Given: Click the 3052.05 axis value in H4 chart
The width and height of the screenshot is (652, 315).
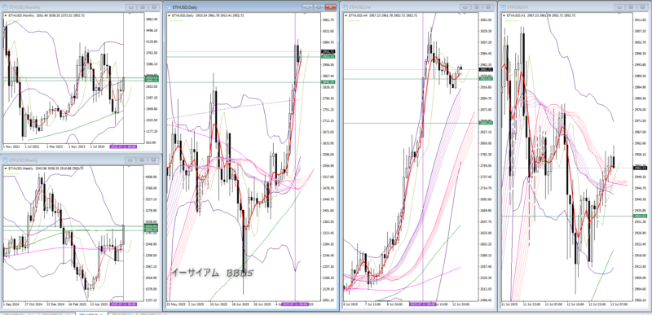Looking at the screenshot, I should point(487,20).
